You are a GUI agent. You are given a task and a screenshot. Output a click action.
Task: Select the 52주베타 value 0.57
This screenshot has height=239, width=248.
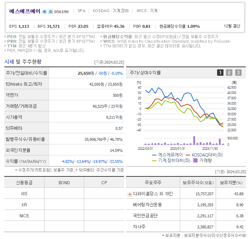[x=119, y=128]
